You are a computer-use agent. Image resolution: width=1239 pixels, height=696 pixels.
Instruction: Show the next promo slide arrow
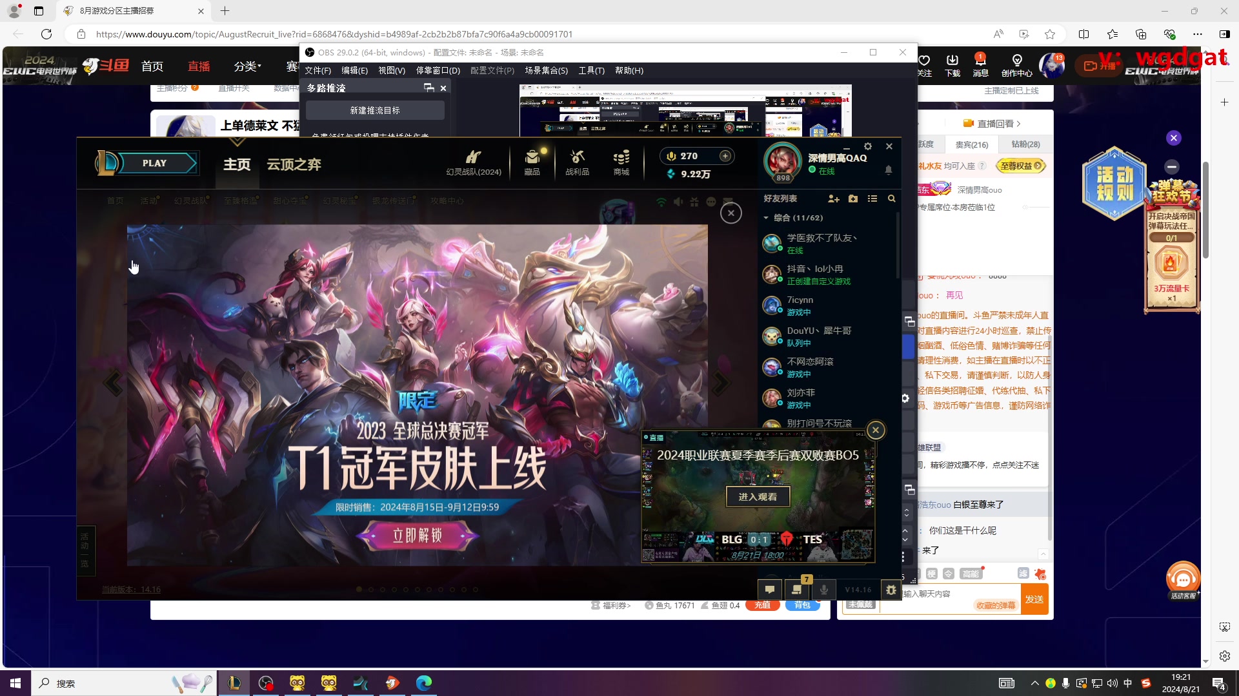(x=720, y=383)
